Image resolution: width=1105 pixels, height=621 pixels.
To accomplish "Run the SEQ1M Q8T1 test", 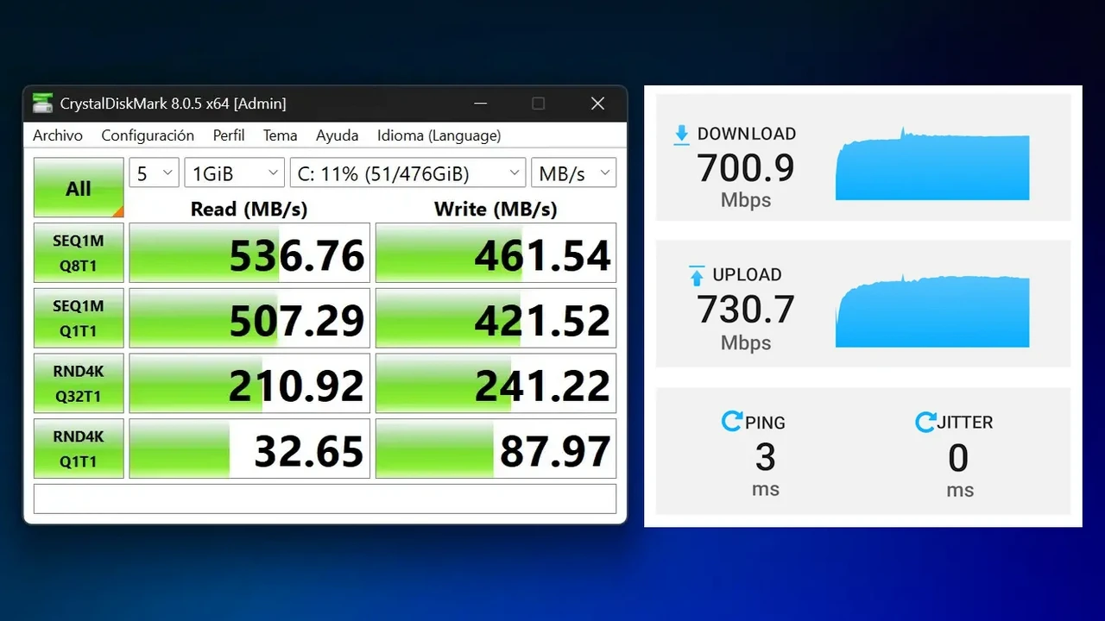I will pyautogui.click(x=79, y=253).
